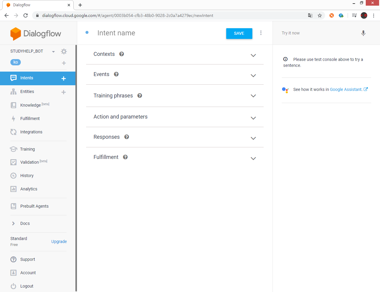
Task: Click the Fulfillment lightning icon
Action: (13, 119)
